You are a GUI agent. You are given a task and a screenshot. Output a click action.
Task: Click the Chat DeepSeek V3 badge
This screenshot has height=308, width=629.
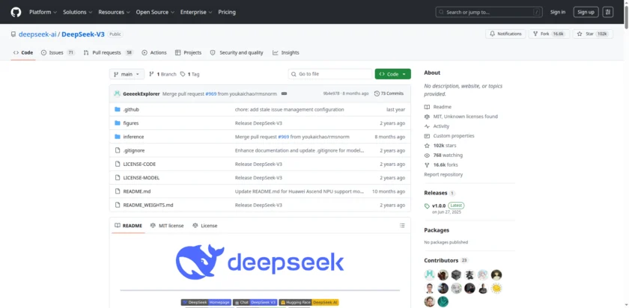[255, 302]
